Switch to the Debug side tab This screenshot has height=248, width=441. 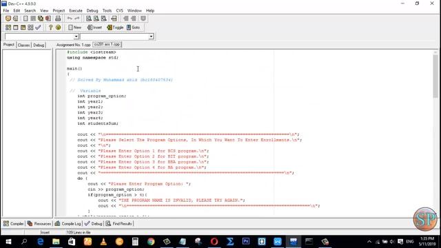(39, 45)
